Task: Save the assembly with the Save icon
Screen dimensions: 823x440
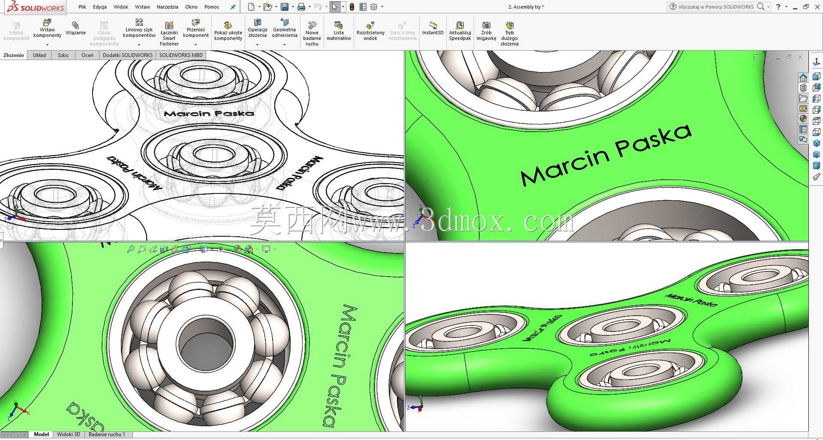Action: (284, 7)
